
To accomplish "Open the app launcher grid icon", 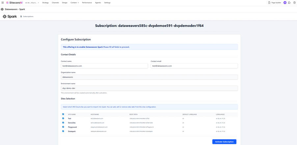I will (x=3, y=3).
